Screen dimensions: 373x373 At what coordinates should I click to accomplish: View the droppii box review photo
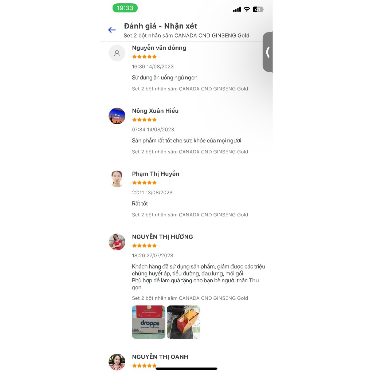point(149,322)
